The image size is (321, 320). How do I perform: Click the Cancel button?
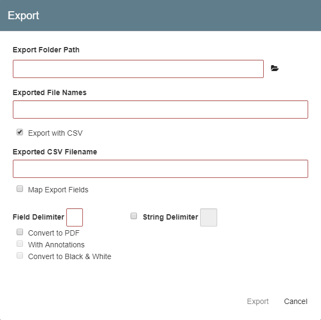tap(295, 301)
